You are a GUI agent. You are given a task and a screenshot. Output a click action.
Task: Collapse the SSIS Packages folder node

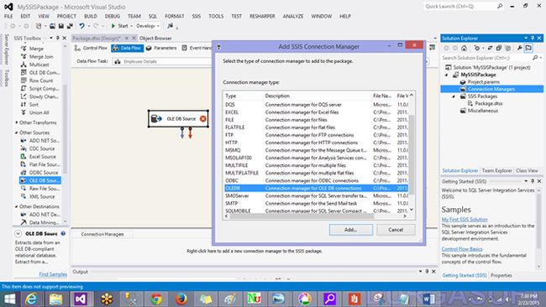point(454,96)
